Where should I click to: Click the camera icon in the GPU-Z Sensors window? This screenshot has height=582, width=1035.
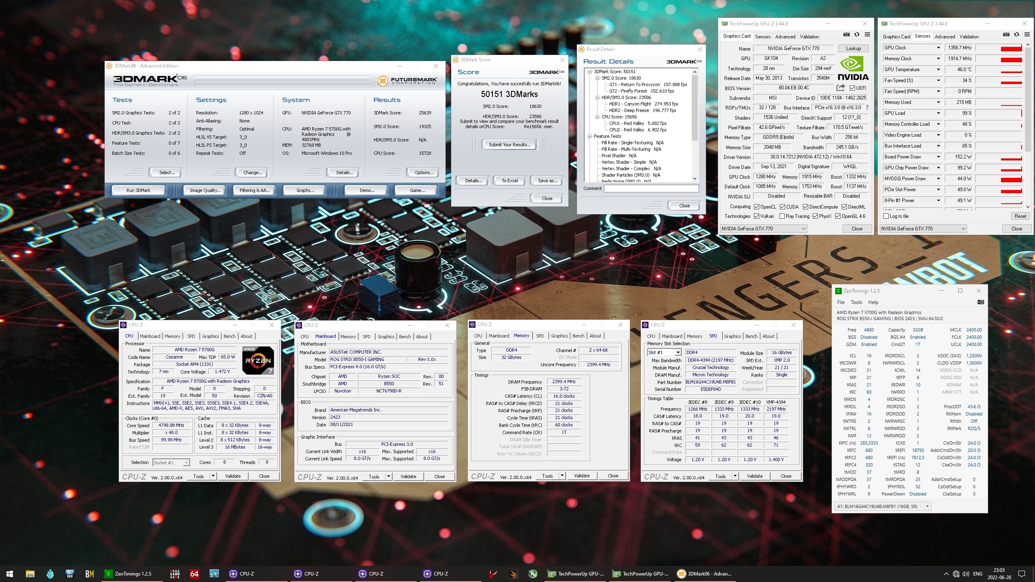pyautogui.click(x=1006, y=35)
